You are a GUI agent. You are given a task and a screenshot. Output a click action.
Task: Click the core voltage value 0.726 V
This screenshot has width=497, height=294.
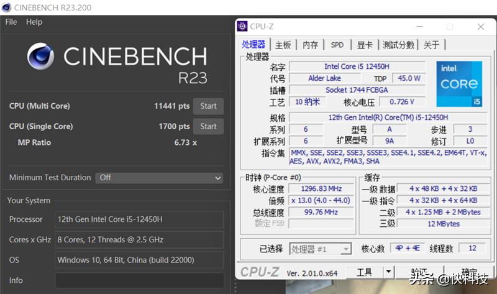[x=402, y=102]
